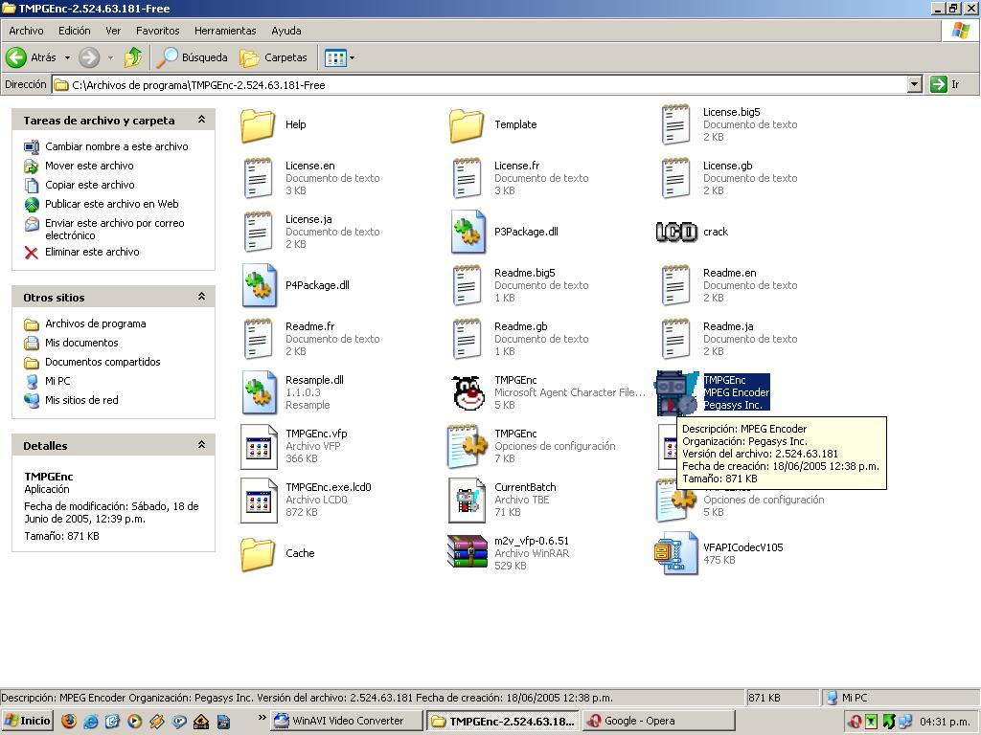Select the License.gb text file icon
This screenshot has width=981, height=735.
(675, 178)
